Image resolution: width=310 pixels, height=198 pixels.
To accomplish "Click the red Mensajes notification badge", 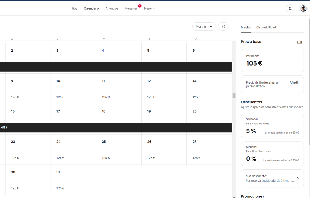I will pos(140,6).
